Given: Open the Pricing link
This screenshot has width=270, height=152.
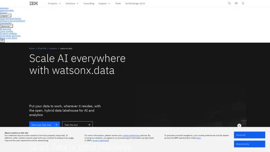Looking at the screenshot, I should [x=3, y=12].
